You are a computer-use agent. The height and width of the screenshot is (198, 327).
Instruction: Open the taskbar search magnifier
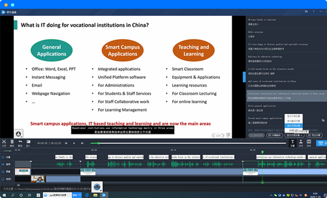(13, 195)
